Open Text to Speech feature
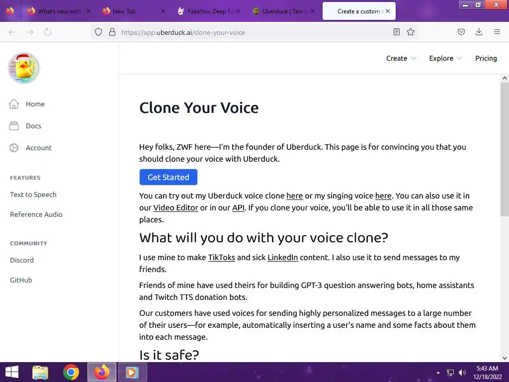The image size is (509, 382). [33, 194]
